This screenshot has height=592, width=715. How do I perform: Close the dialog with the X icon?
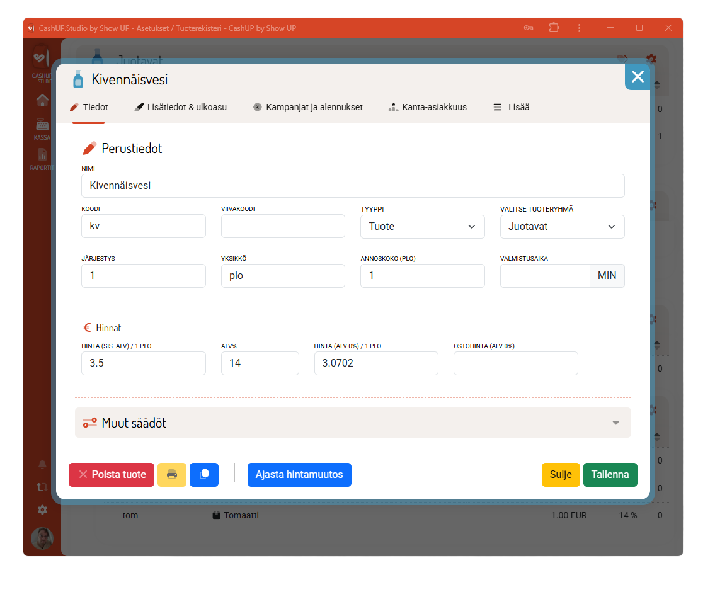point(638,77)
